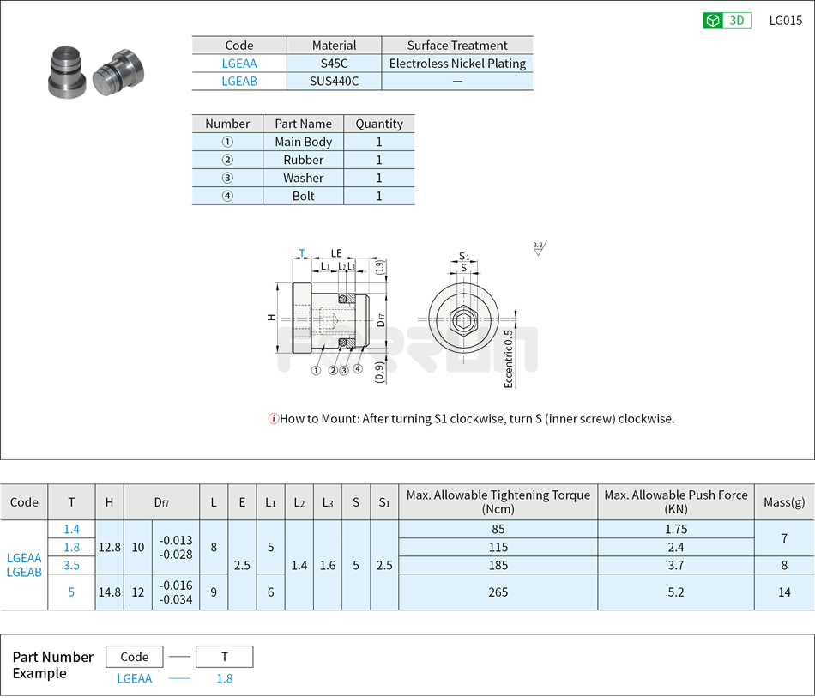Click circled number 2 in parts table
The width and height of the screenshot is (815, 698).
(x=227, y=160)
